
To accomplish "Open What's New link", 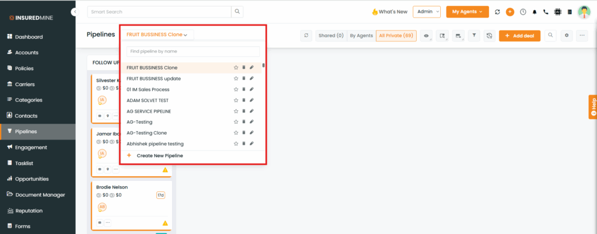I will click(389, 12).
